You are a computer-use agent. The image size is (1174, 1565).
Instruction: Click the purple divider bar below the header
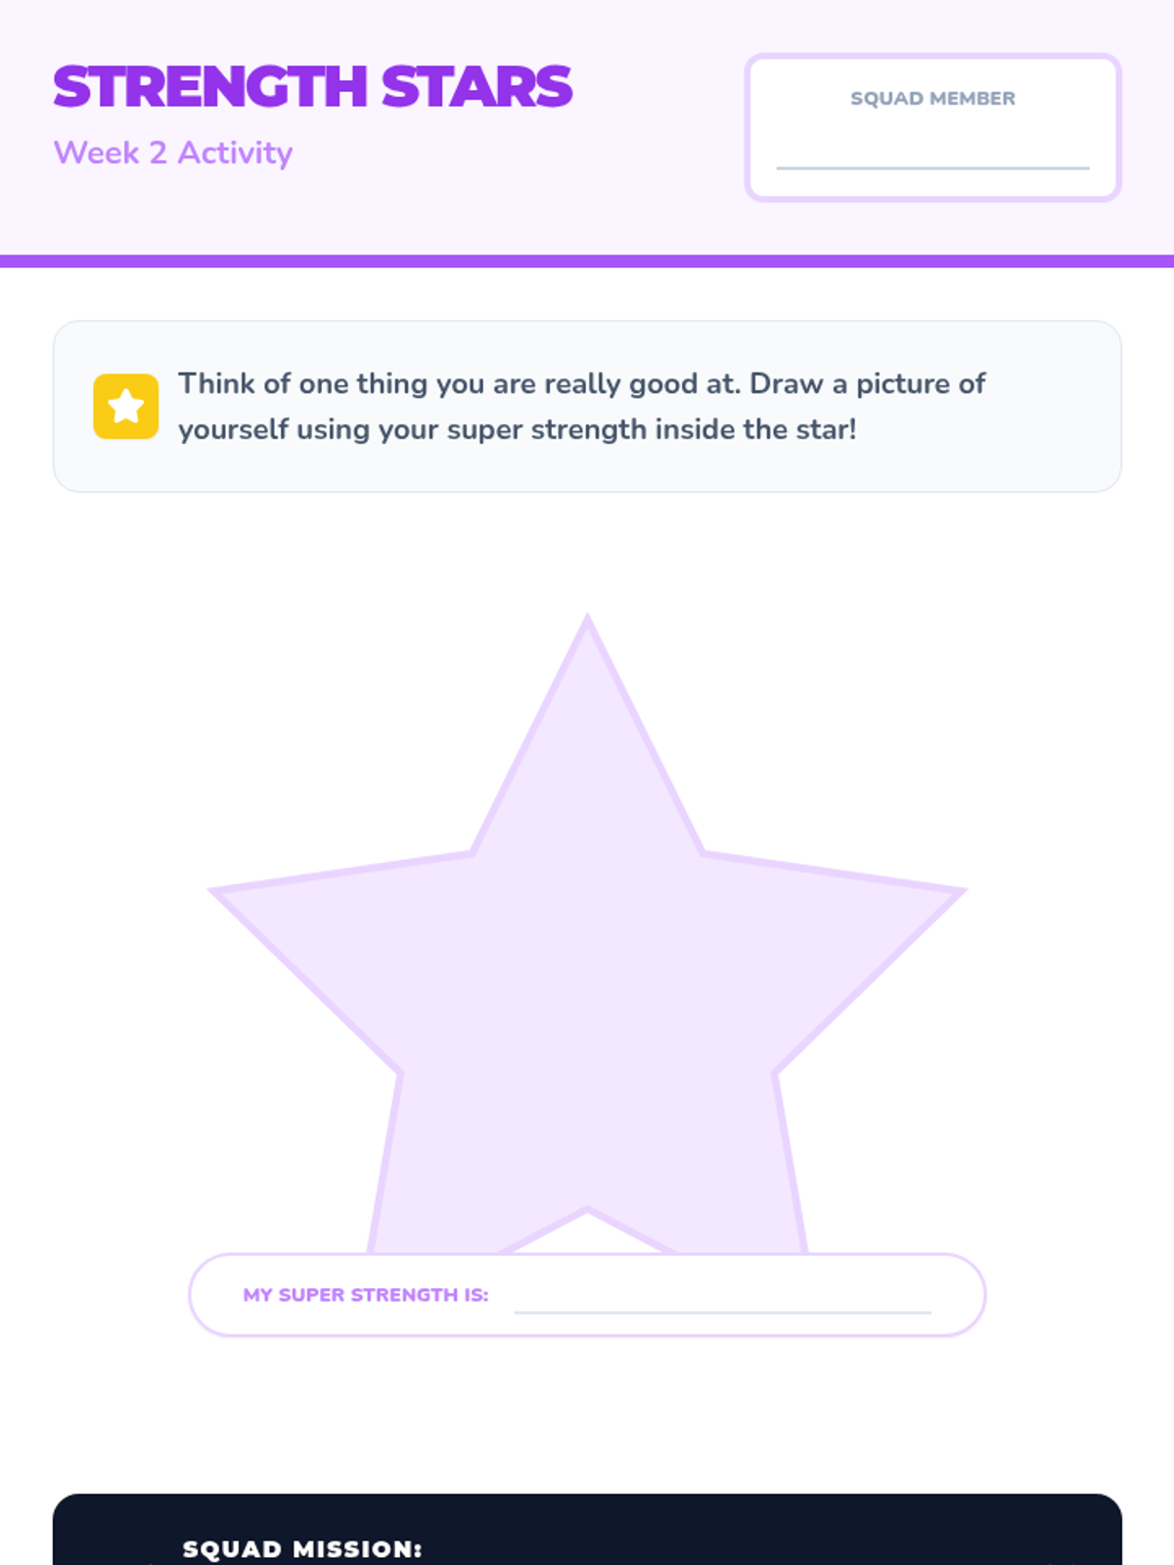(587, 261)
